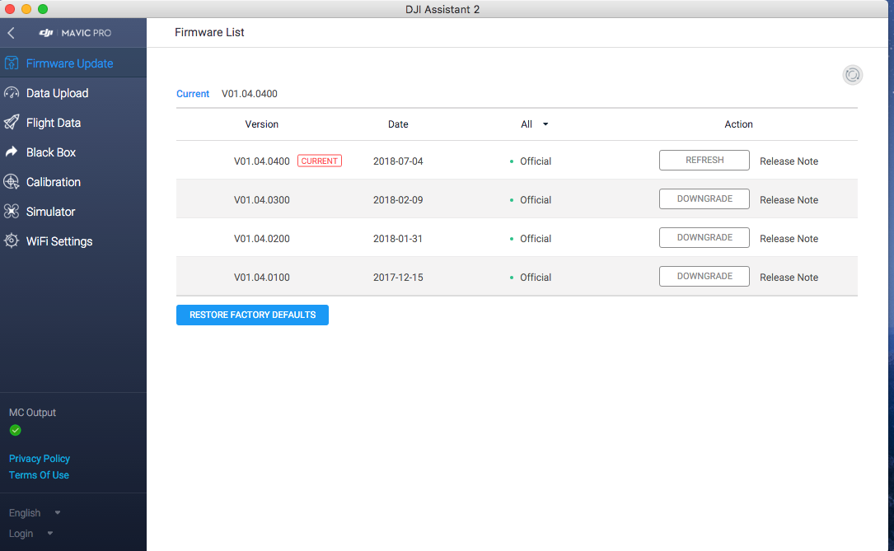Click date 2018-01-31
The width and height of the screenshot is (894, 551).
click(398, 239)
